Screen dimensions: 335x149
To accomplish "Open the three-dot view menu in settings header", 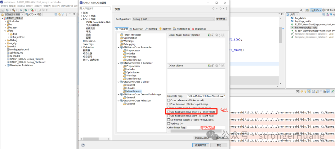I will click(x=226, y=8).
